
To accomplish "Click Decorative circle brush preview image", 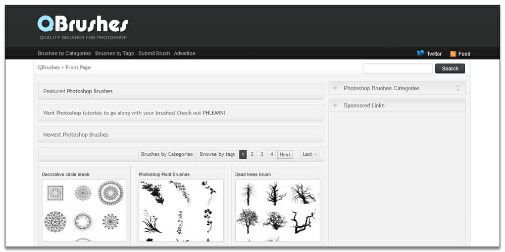I will [84, 211].
